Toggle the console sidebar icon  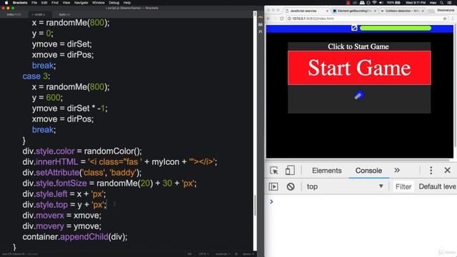coord(273,186)
